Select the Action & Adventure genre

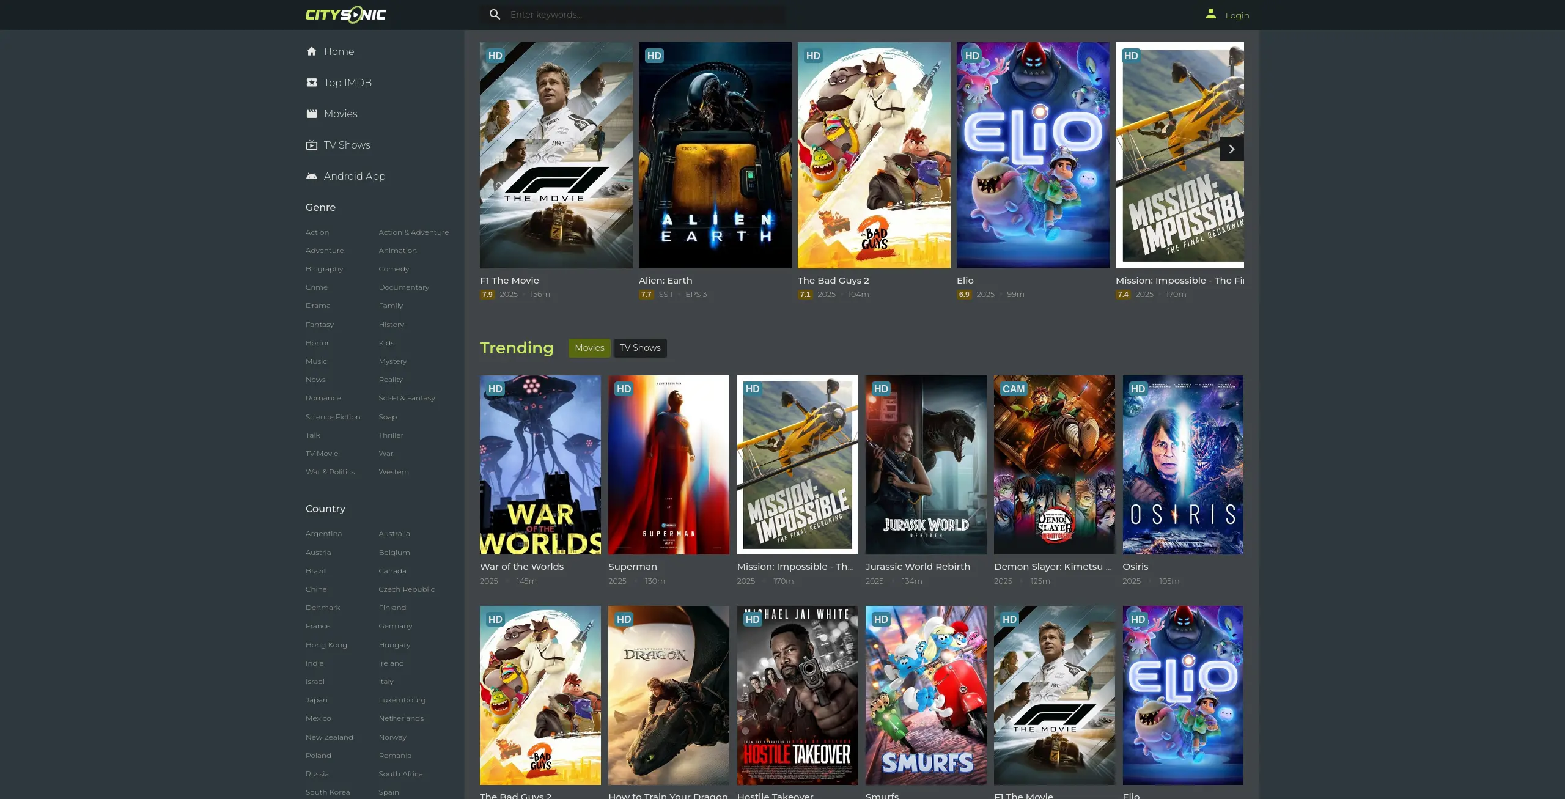pos(413,232)
